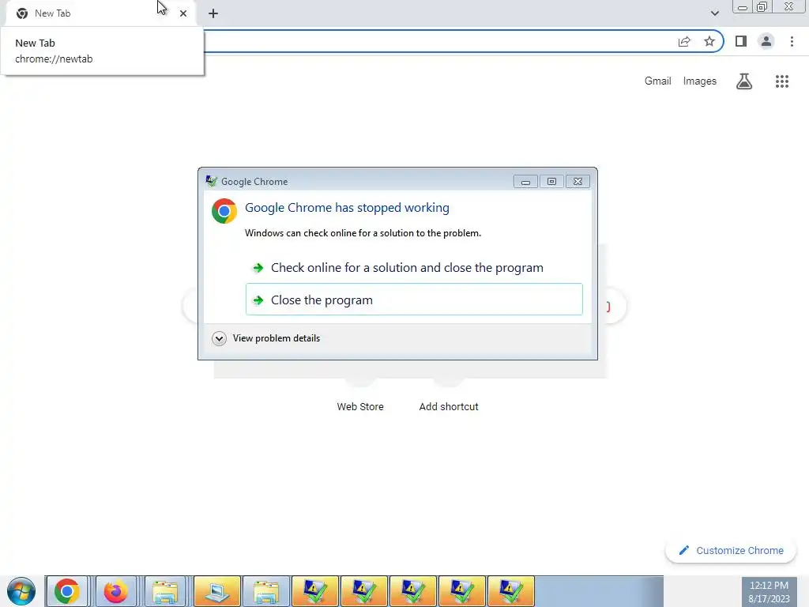The height and width of the screenshot is (607, 809).
Task: Launch Firefox from taskbar
Action: (115, 591)
